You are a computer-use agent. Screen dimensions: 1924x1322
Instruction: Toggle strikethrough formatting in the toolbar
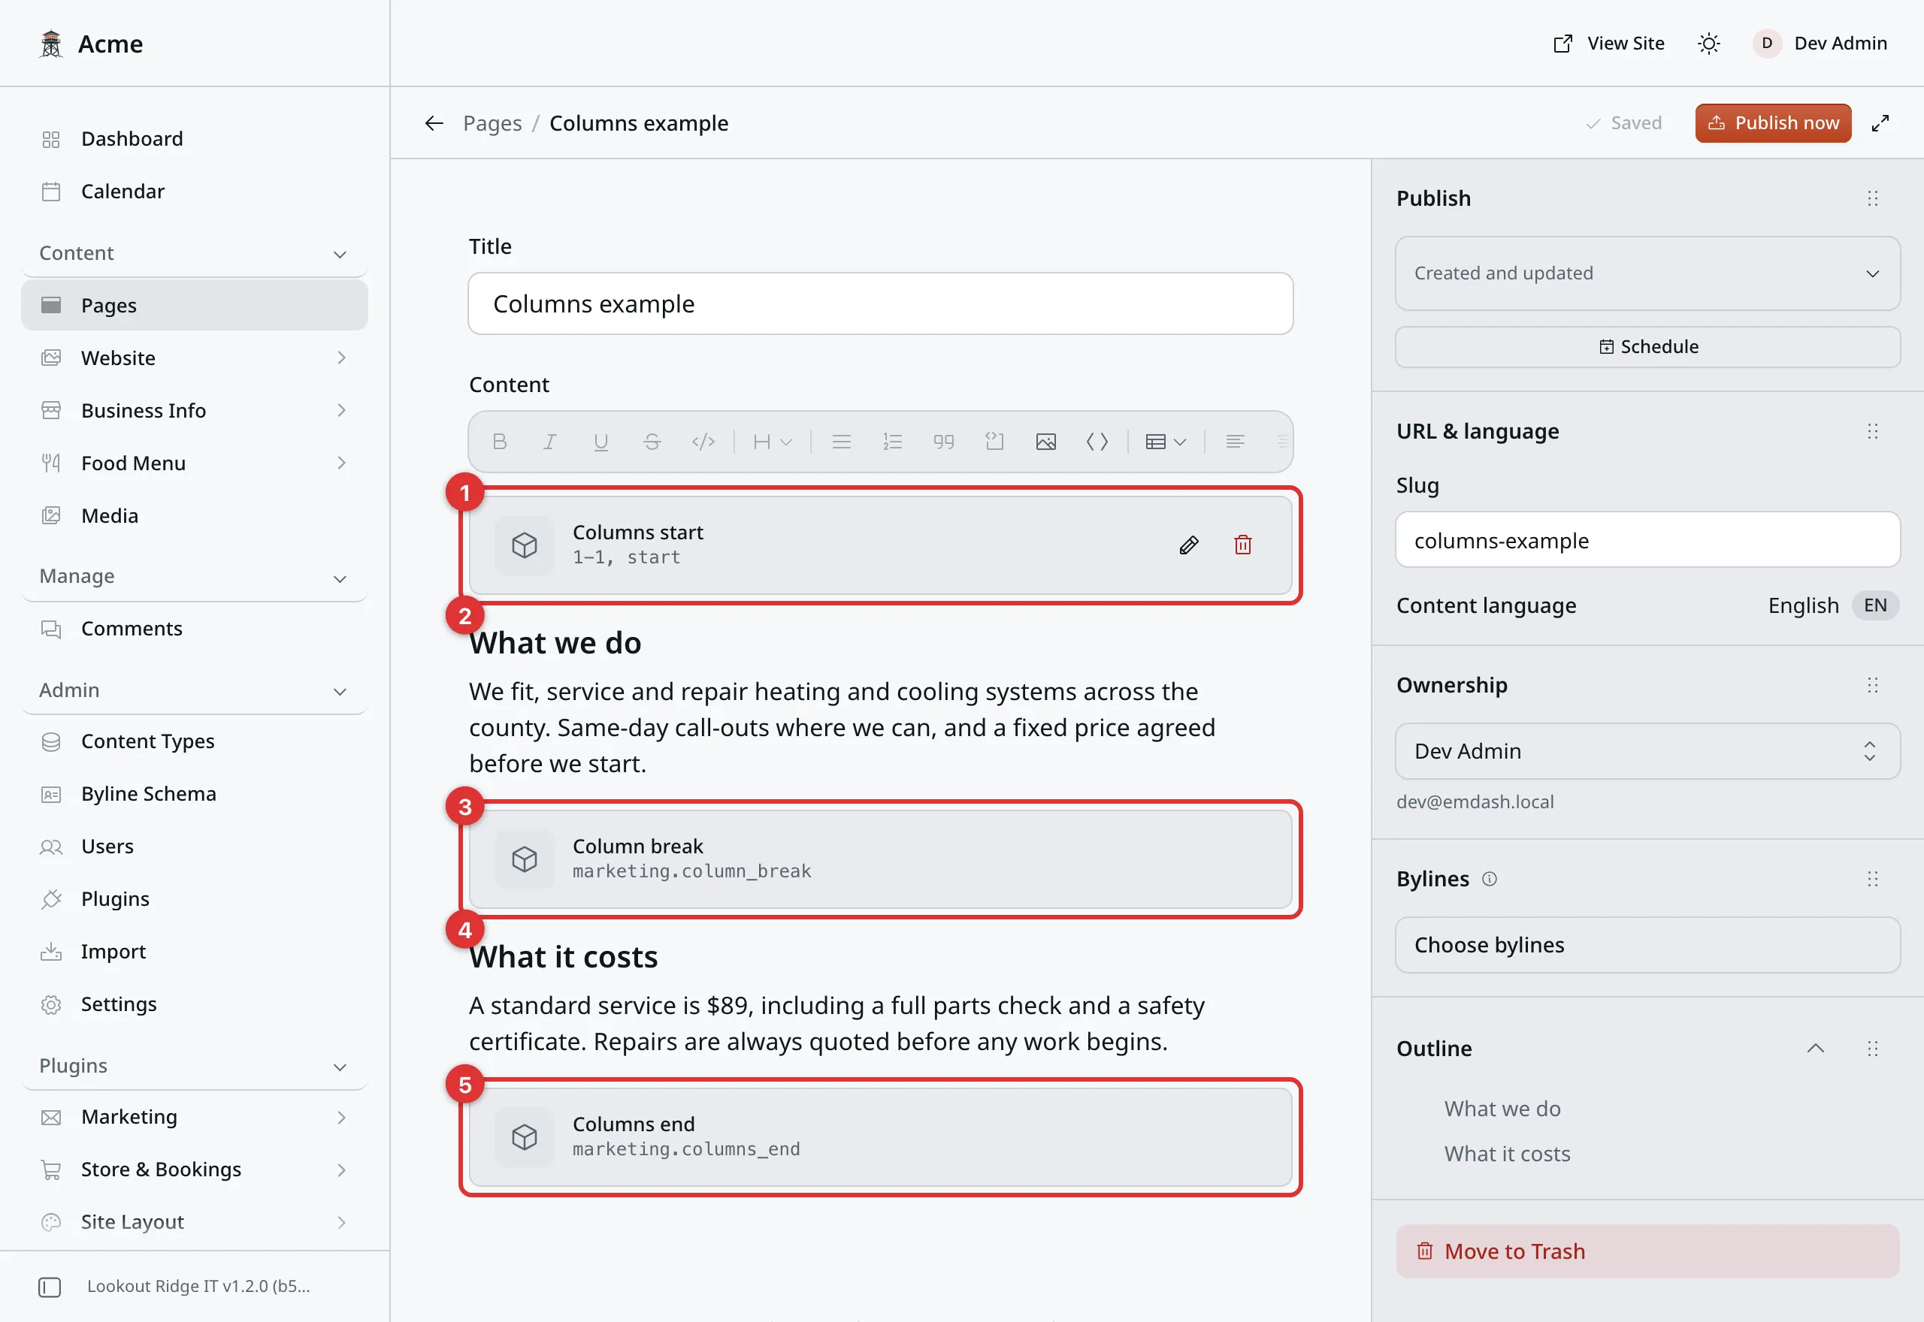652,442
